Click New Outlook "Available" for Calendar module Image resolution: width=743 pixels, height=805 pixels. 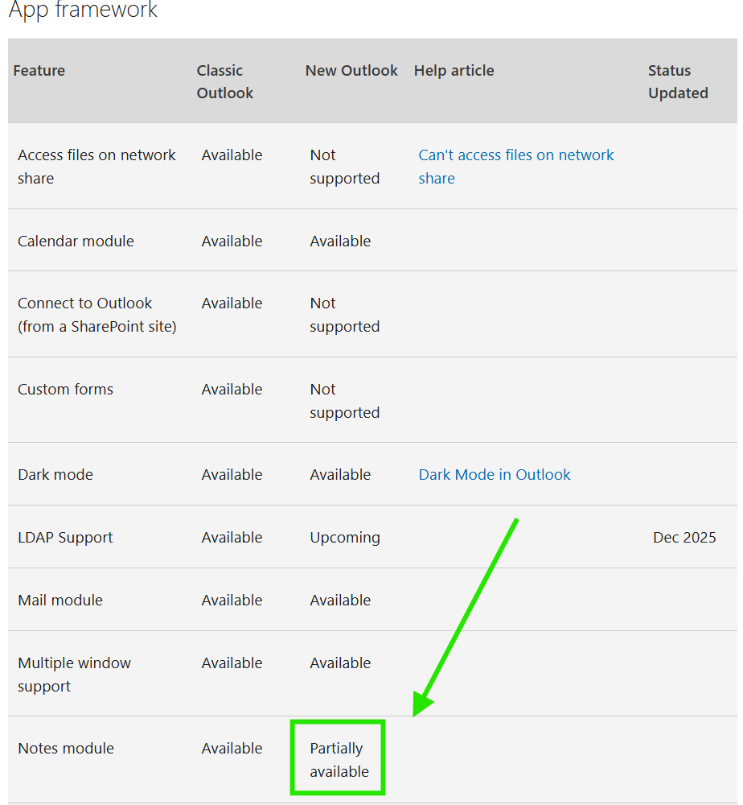(x=340, y=241)
